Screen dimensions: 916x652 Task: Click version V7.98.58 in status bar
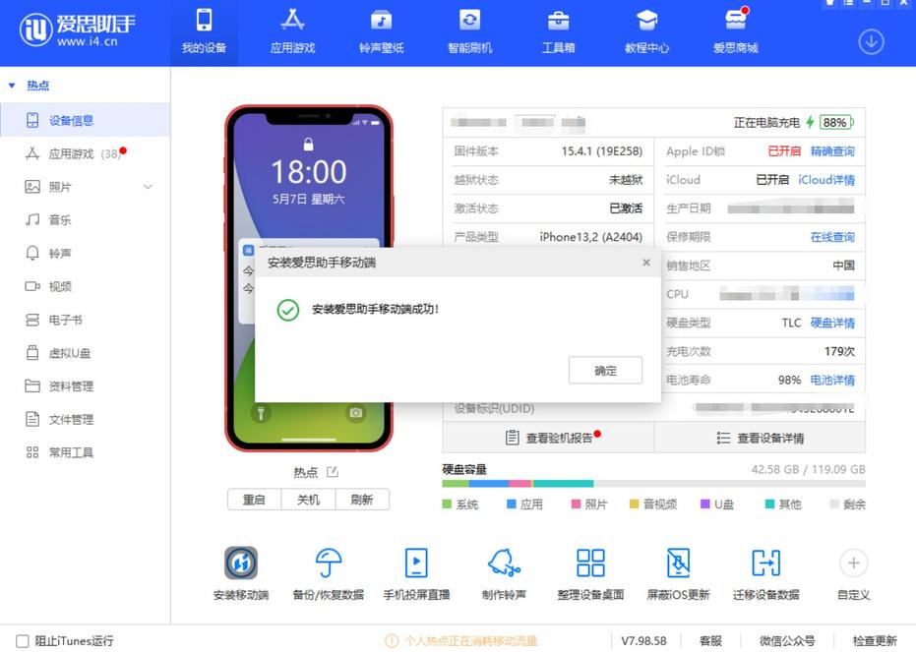643,641
